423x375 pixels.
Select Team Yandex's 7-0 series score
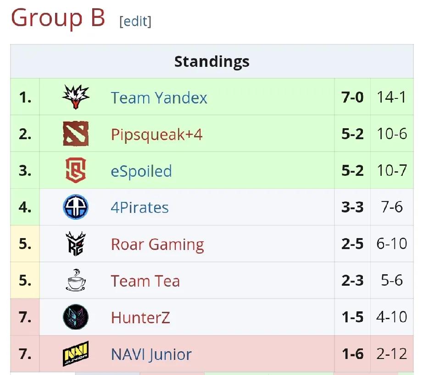pyautogui.click(x=352, y=98)
